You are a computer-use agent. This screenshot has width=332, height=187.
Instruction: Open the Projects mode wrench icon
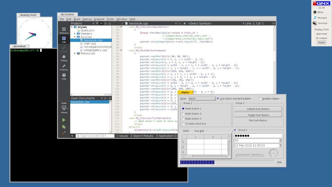tap(64, 67)
